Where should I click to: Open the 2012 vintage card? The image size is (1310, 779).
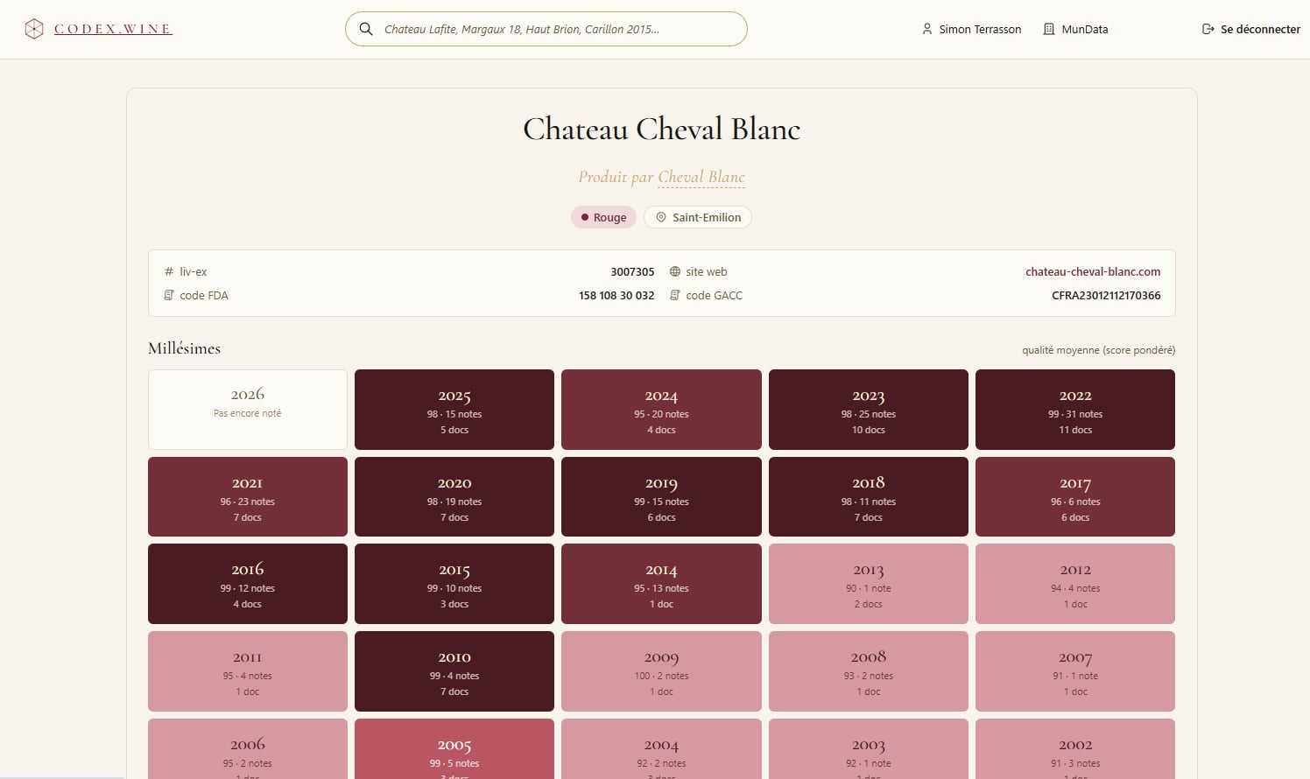1075,584
